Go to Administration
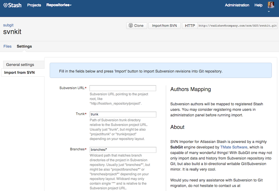Screen dimensions: 279x191 pyautogui.click(x=237, y=5)
